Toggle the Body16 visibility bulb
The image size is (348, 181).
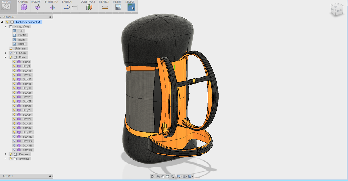(14, 75)
